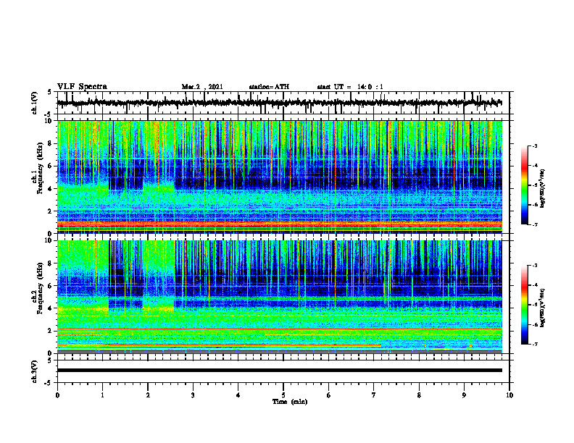Screen dimensions: 574x443
Task: Click the "-7" label on ch.1 color bar
Action: (x=534, y=224)
